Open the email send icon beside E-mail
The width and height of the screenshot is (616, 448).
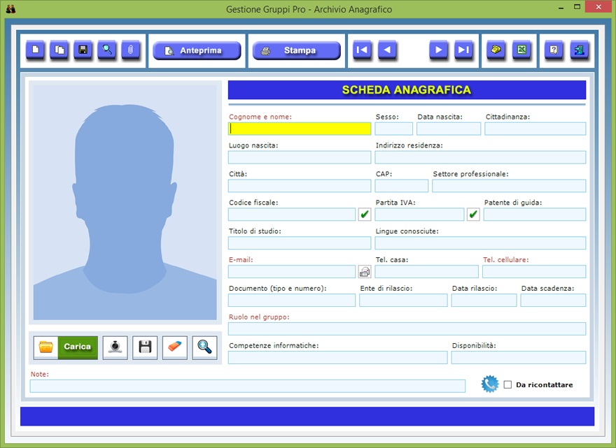365,271
